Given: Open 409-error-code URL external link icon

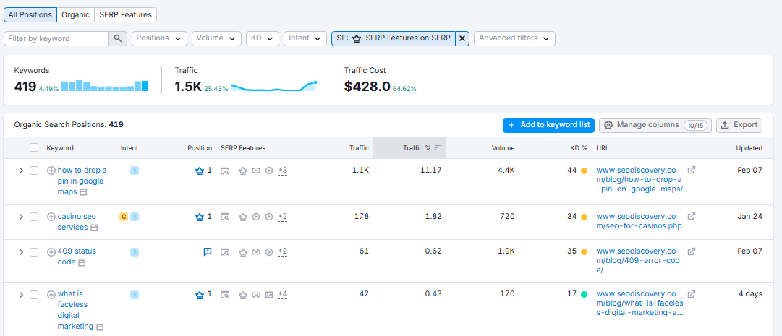Looking at the screenshot, I should pos(692,251).
